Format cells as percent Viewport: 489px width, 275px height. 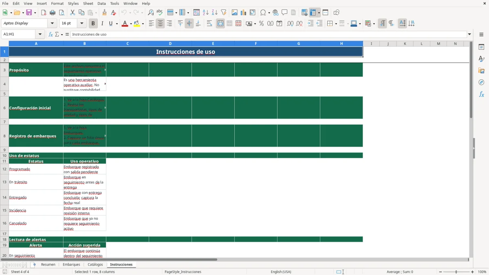pyautogui.click(x=261, y=24)
